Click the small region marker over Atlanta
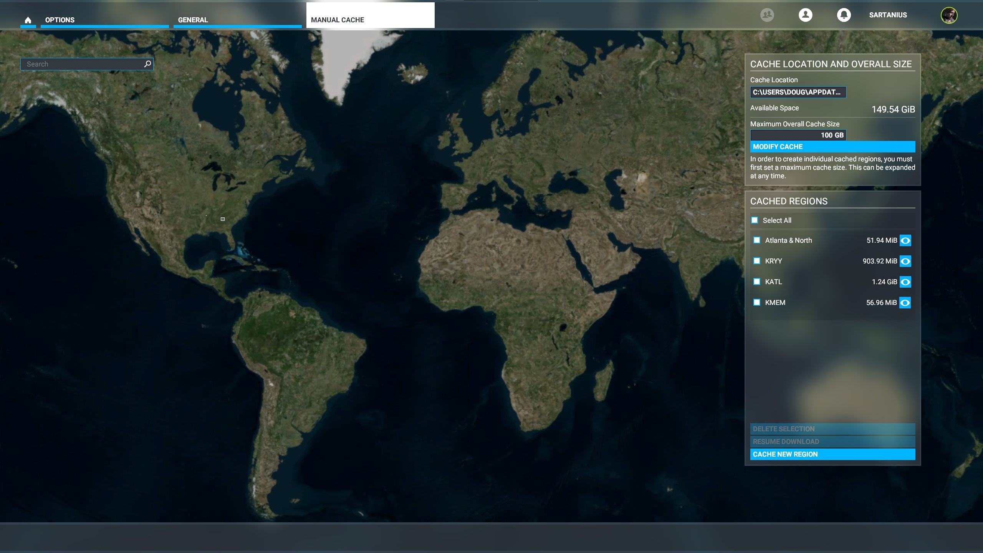The height and width of the screenshot is (553, 983). 223,219
